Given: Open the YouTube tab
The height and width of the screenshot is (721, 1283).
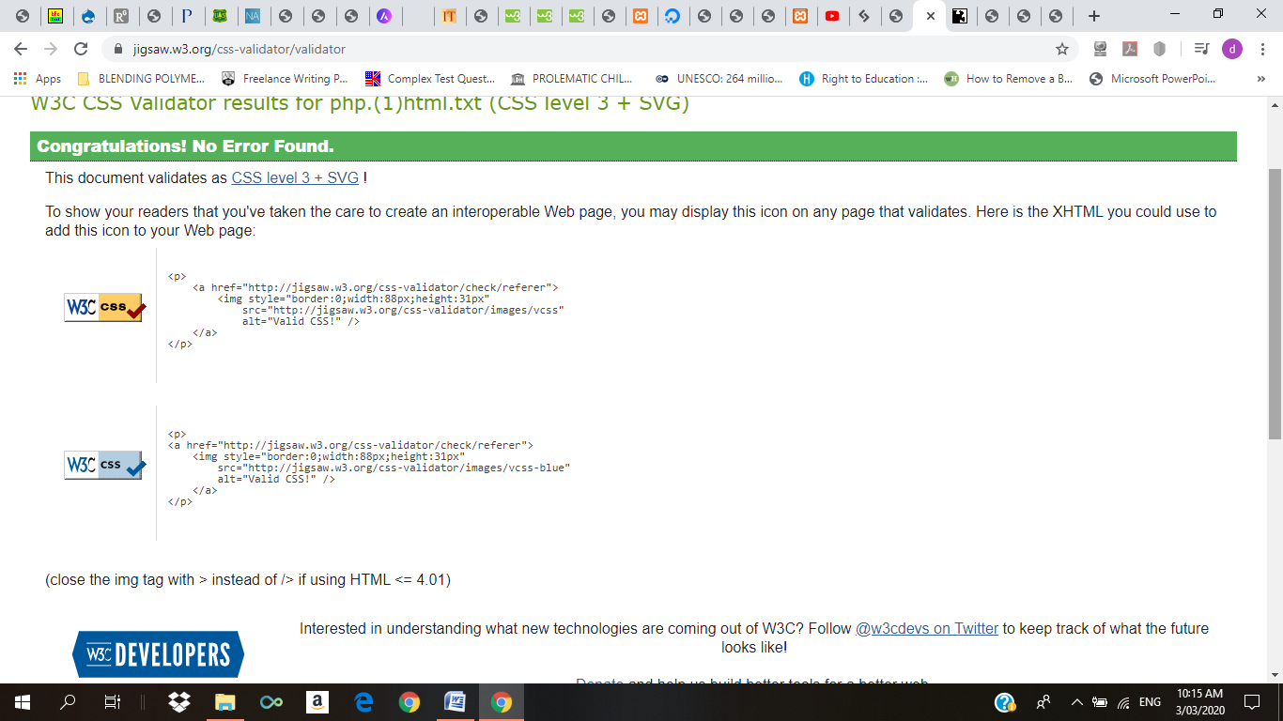Looking at the screenshot, I should (831, 16).
